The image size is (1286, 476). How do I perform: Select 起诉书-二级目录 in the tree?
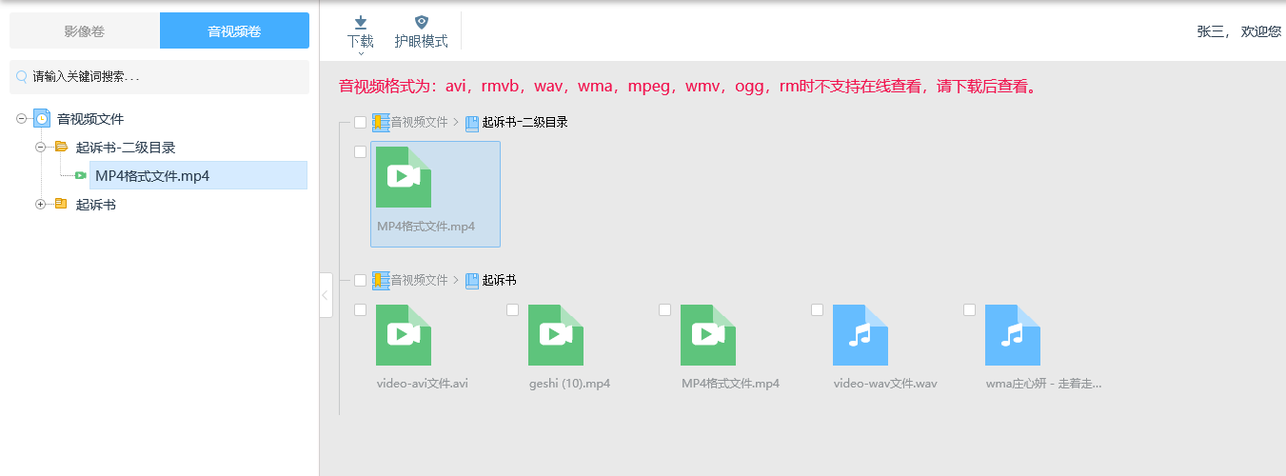(x=126, y=148)
